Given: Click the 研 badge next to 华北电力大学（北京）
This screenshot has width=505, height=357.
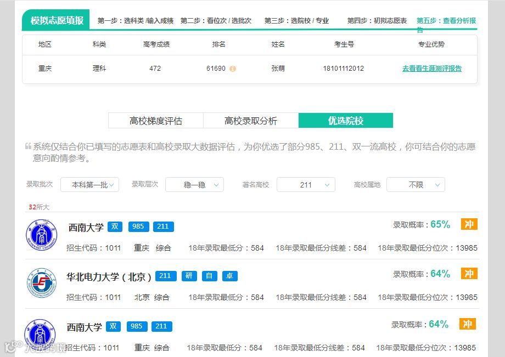Looking at the screenshot, I should 189,276.
